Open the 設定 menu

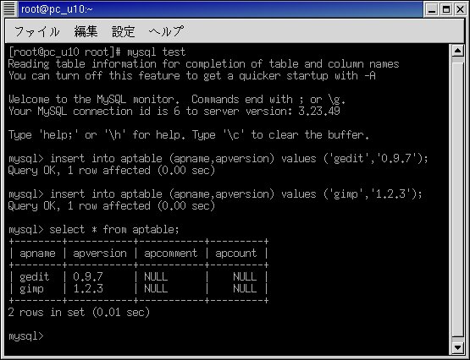pyautogui.click(x=123, y=31)
